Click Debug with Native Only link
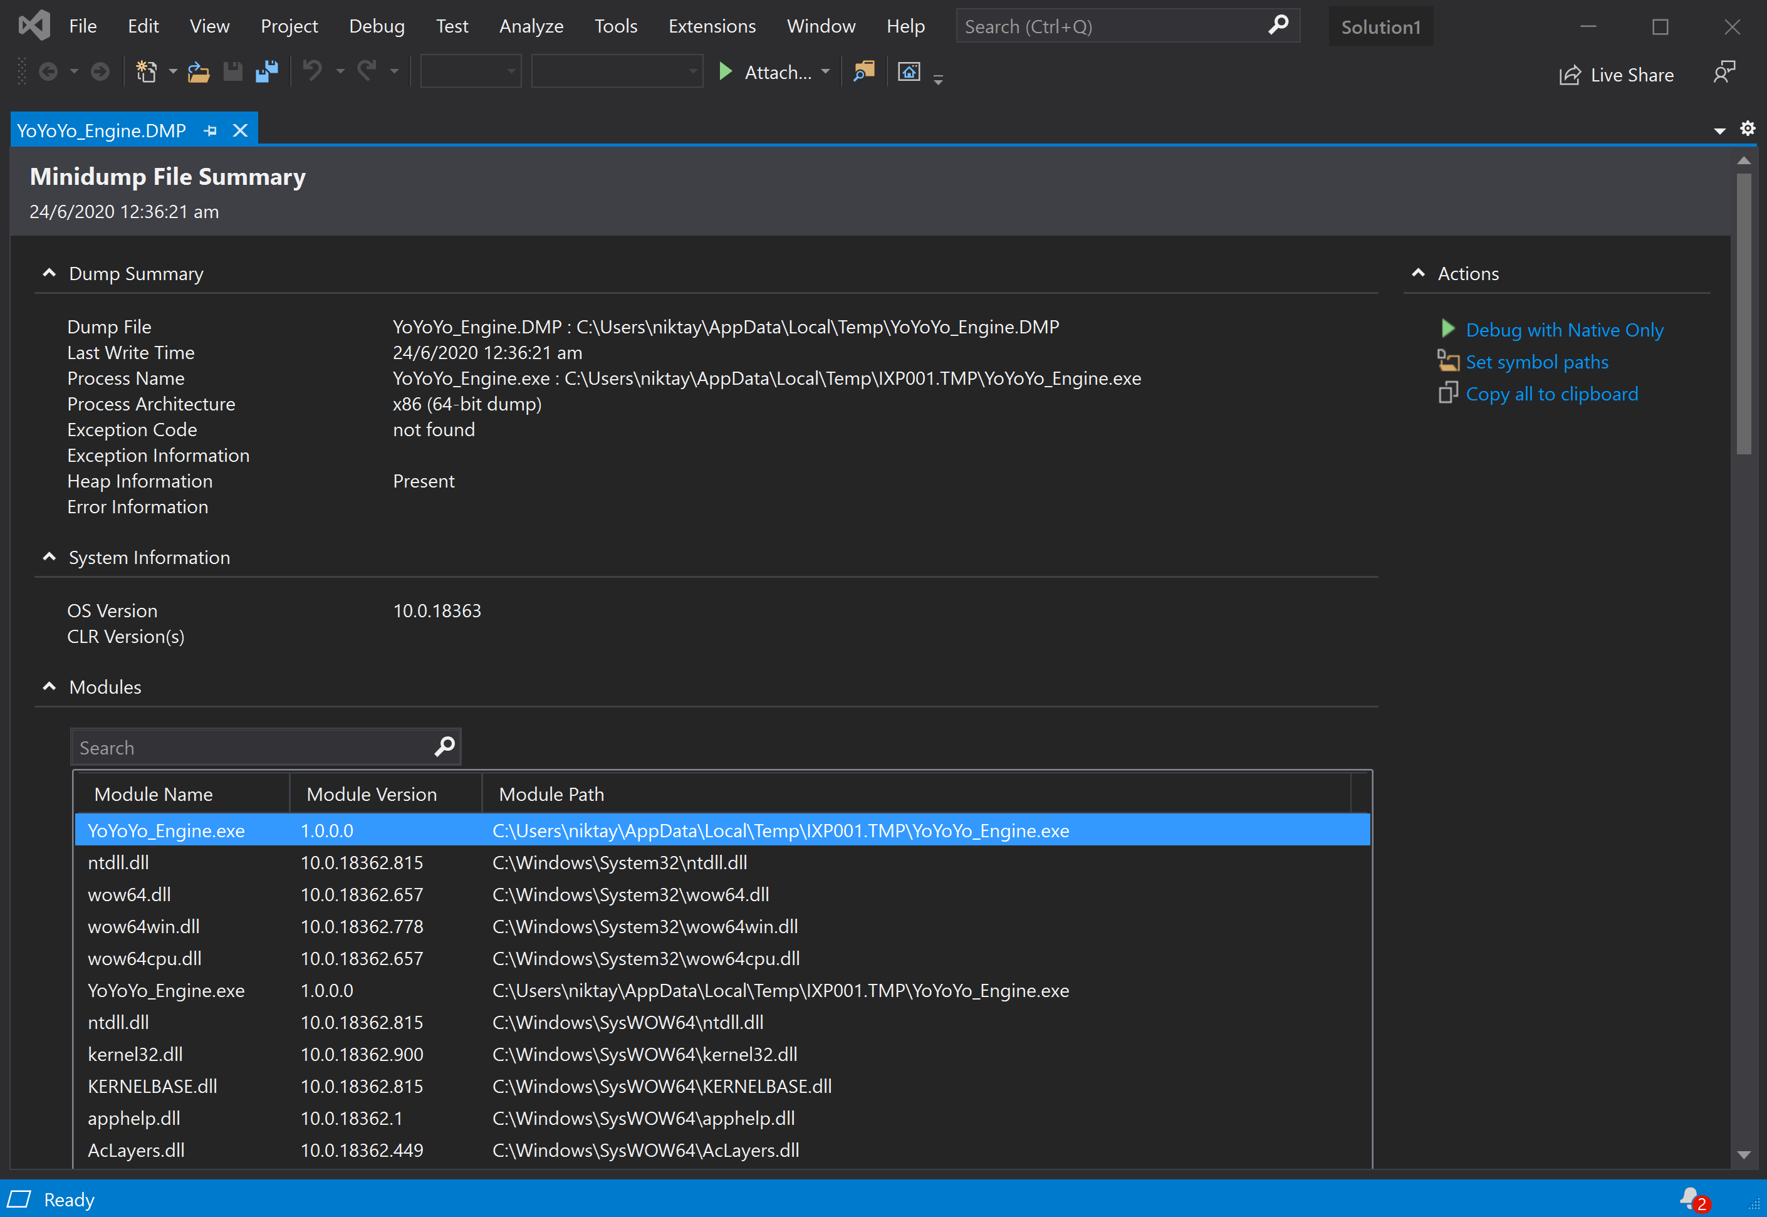The height and width of the screenshot is (1217, 1767). coord(1563,330)
